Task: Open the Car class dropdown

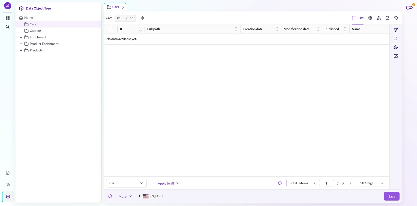Action: [x=126, y=183]
